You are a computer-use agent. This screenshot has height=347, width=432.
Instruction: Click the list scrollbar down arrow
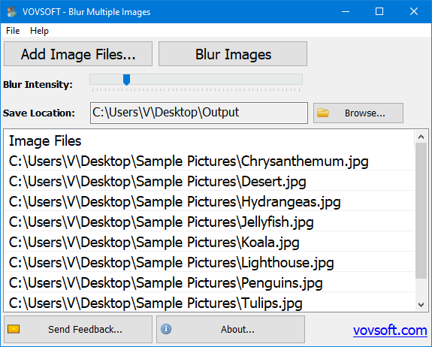click(421, 305)
